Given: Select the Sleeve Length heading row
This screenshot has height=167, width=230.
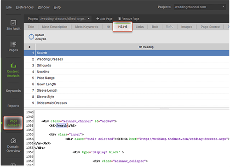Looking at the screenshot, I should 126,90.
